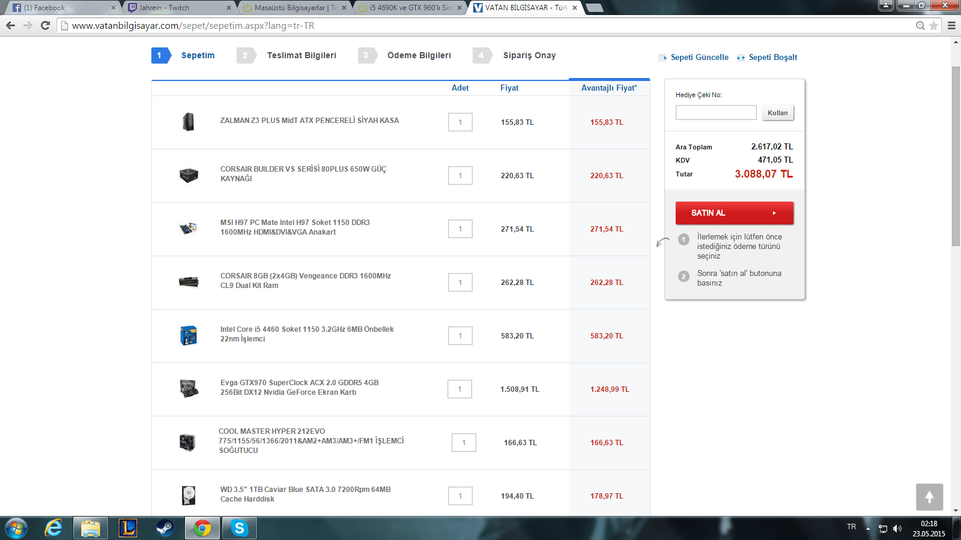This screenshot has width=961, height=540.
Task: Click the network tray icon
Action: pos(883,529)
